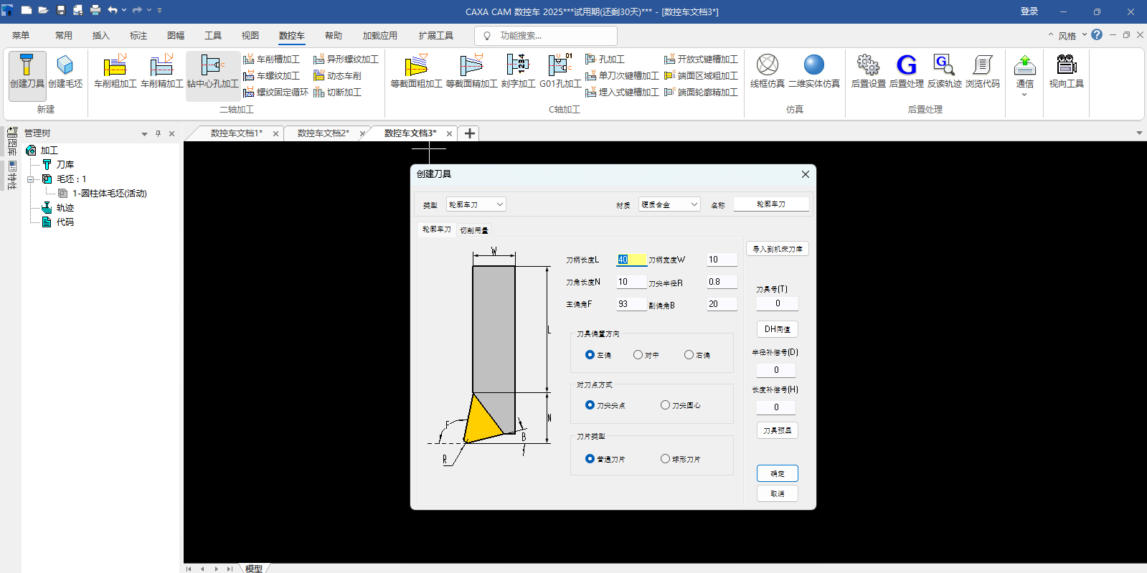Add a new document tab

(470, 133)
